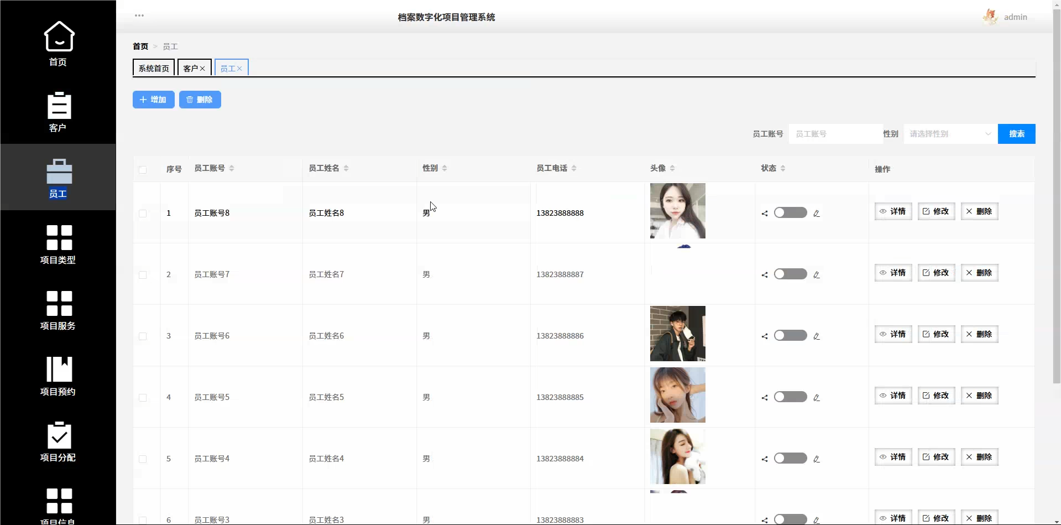Open 详情 for 员工账号8

click(x=893, y=211)
